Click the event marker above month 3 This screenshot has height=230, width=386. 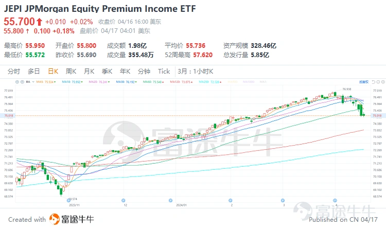click(x=283, y=201)
